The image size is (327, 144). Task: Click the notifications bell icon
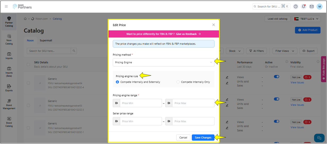click(304, 7)
